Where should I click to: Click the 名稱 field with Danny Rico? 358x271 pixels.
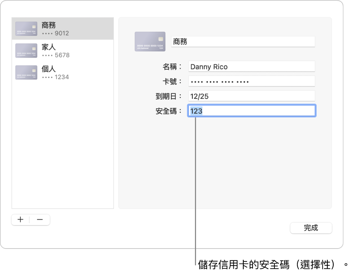point(251,66)
